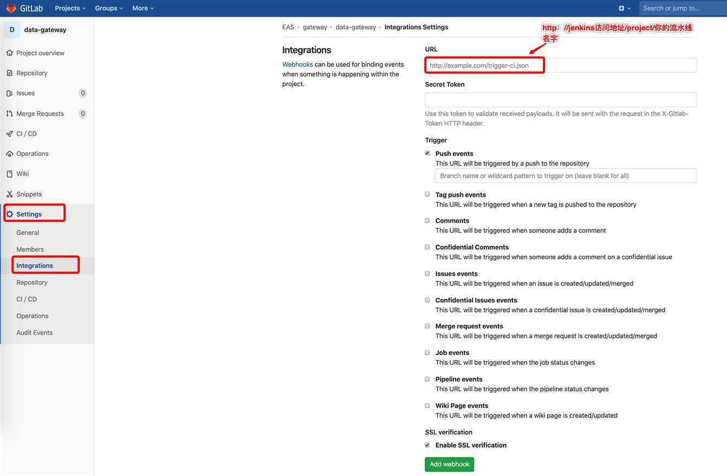Click the branch name wildcard pattern field
Image resolution: width=727 pixels, height=476 pixels.
(566, 176)
